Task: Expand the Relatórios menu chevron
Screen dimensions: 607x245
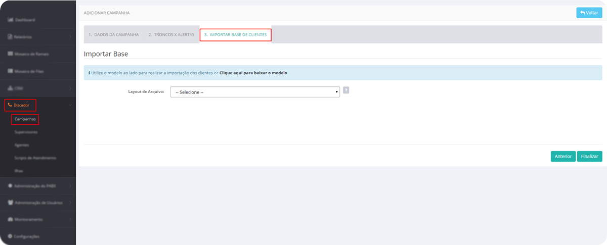Action: click(x=70, y=37)
